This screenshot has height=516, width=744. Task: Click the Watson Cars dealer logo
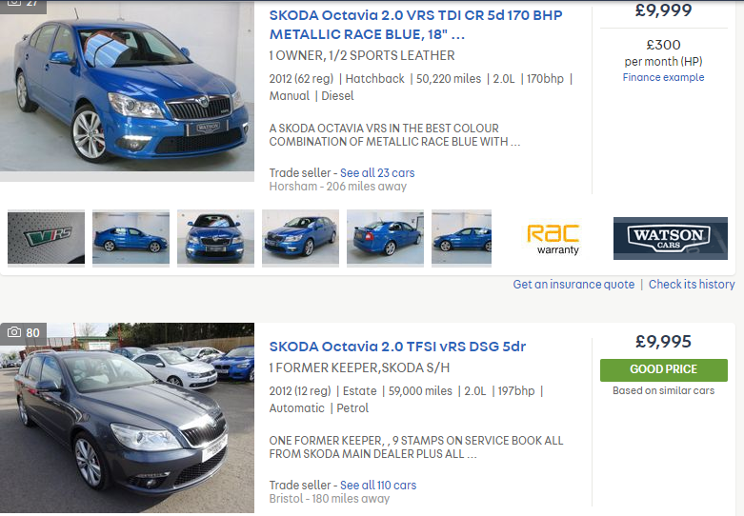coord(671,238)
